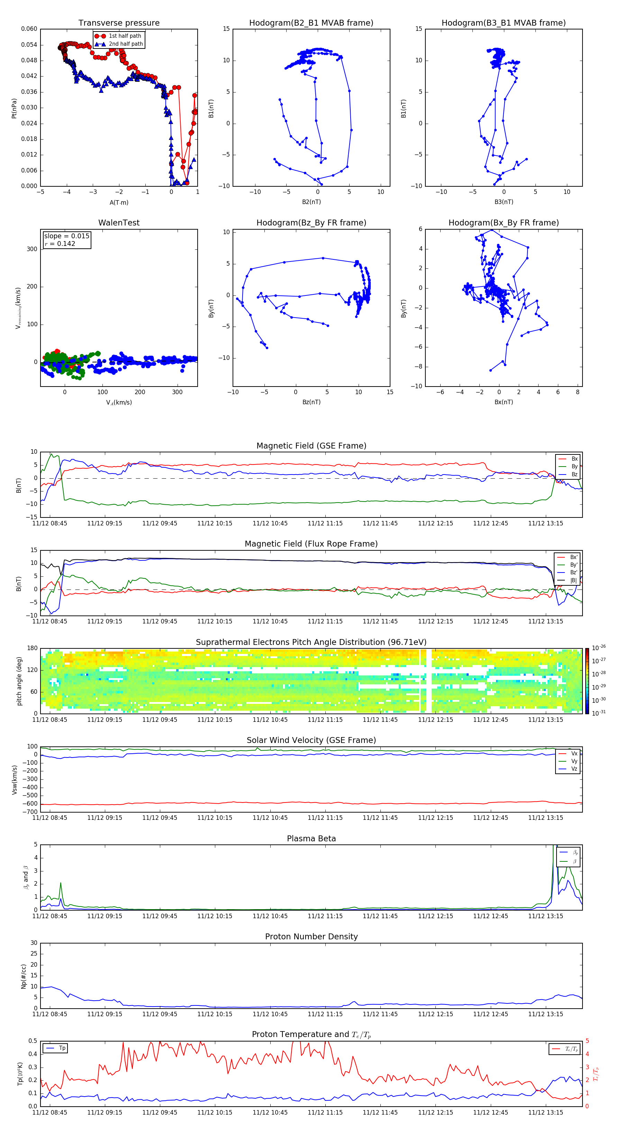The width and height of the screenshot is (623, 1143).
Task: Click the 'Magnetic Field (Flux Rope Frame)' title
Action: [x=311, y=544]
